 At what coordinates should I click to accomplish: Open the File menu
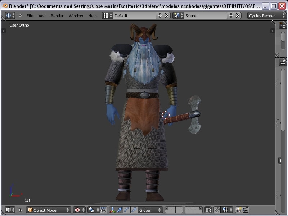click(30, 16)
